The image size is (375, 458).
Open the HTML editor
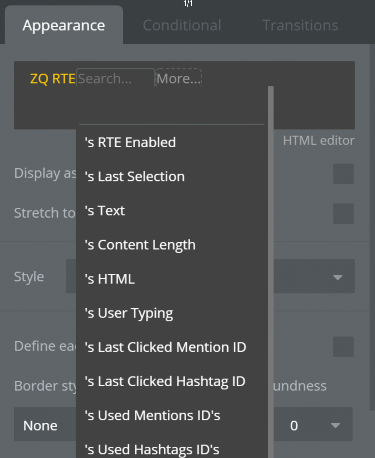point(319,140)
